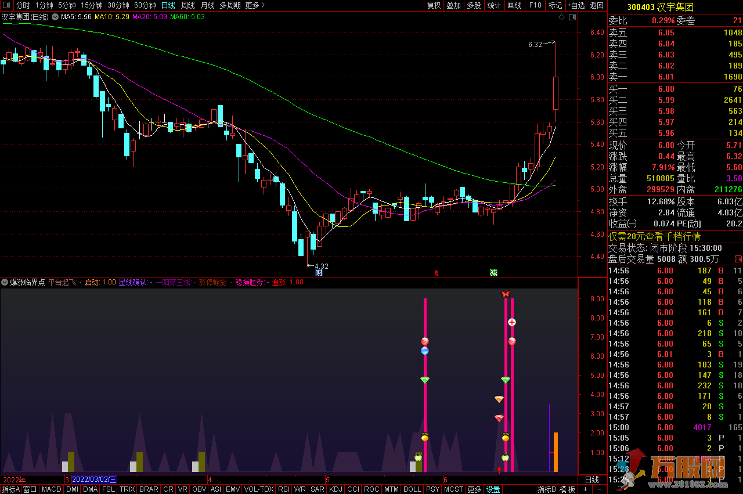The width and height of the screenshot is (743, 494).
Task: Click the 日线 label at bottom-right of timeline
Action: point(591,479)
